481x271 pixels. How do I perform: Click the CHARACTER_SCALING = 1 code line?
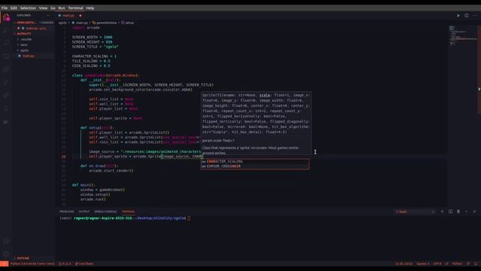(x=94, y=56)
